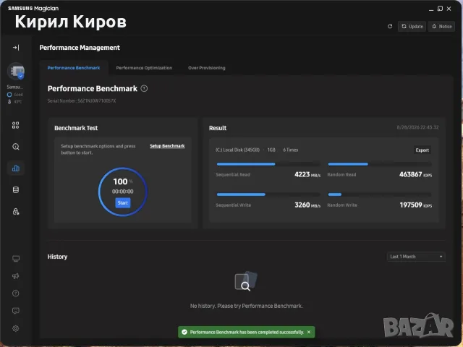Click the Setup Benchmark link
The height and width of the screenshot is (347, 463).
pos(167,146)
